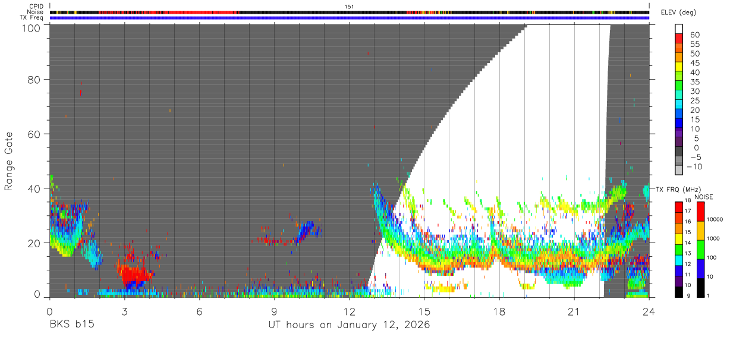Click the y-axis tick label 100
730x337 pixels.
coord(31,28)
